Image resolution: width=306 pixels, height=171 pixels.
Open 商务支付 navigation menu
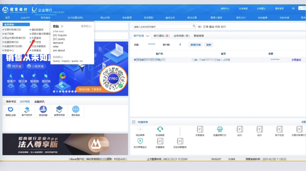click(241, 18)
